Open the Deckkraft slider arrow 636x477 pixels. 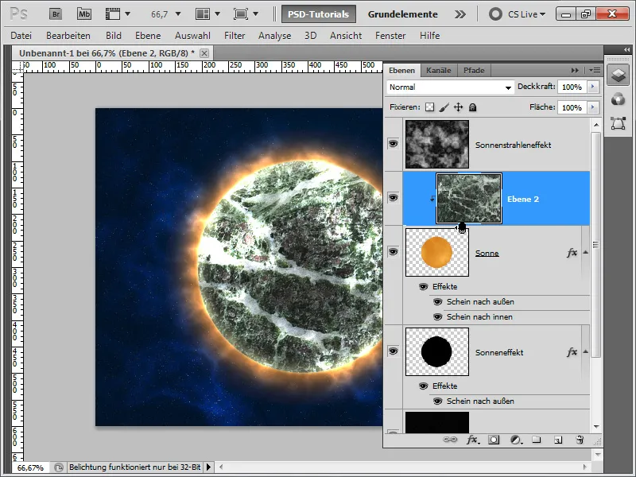click(x=593, y=87)
